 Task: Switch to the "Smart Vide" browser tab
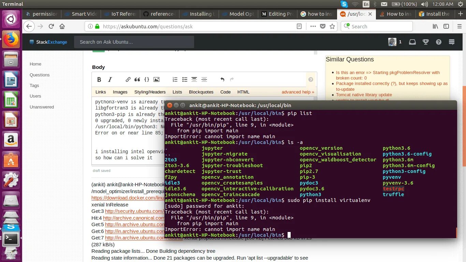point(81,14)
